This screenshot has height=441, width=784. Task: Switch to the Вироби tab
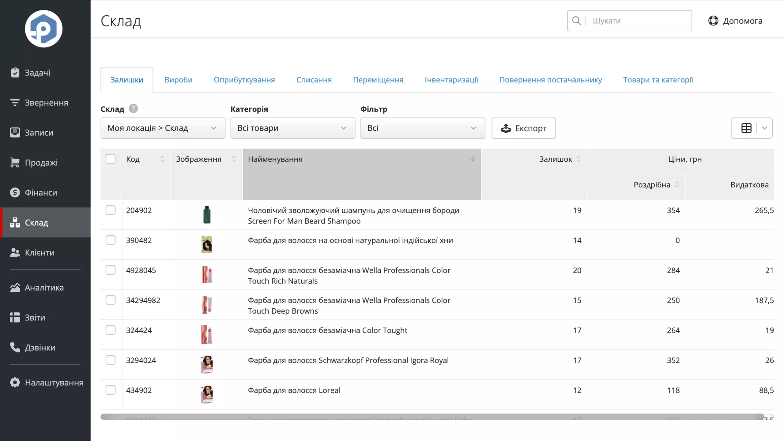click(x=179, y=80)
